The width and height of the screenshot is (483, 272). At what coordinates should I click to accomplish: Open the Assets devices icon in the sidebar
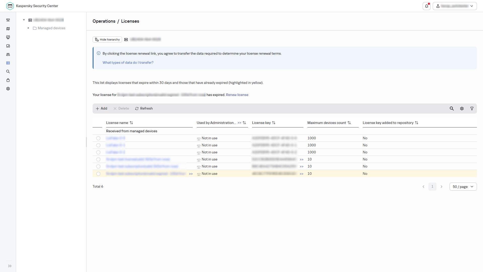click(8, 46)
